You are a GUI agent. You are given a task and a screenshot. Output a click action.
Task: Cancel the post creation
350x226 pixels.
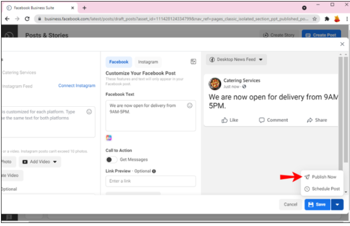(290, 204)
